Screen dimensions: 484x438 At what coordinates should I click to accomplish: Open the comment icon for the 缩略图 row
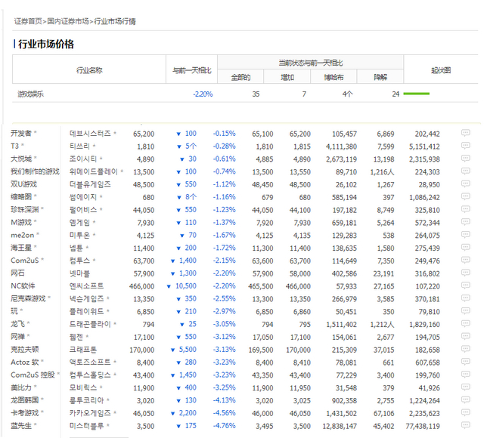coord(466,196)
